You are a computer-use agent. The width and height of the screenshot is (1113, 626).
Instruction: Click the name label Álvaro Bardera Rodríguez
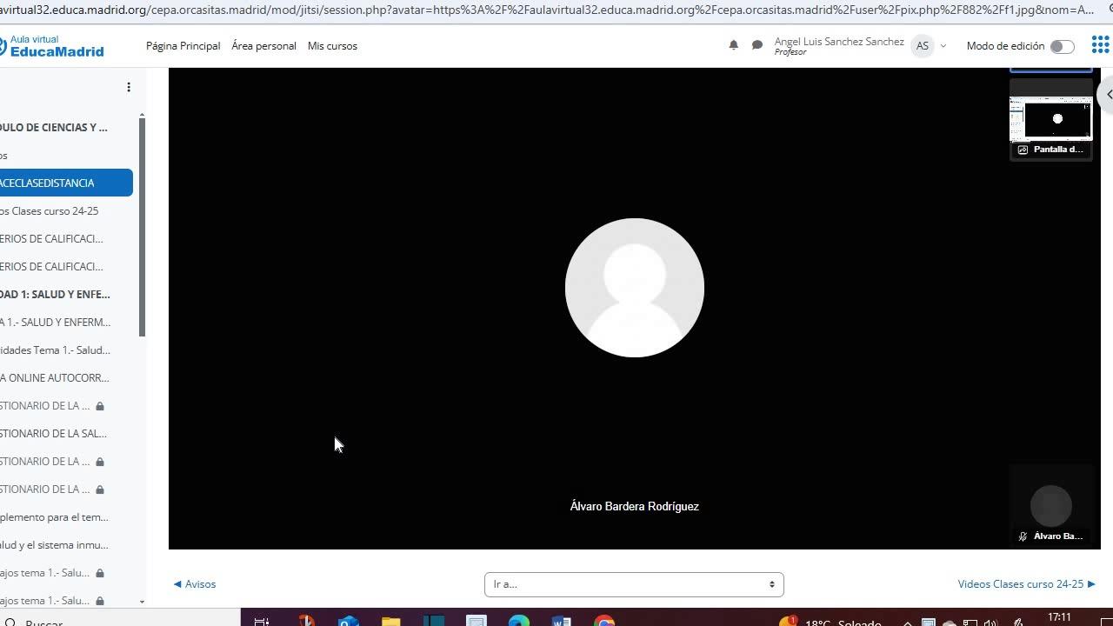[635, 506]
